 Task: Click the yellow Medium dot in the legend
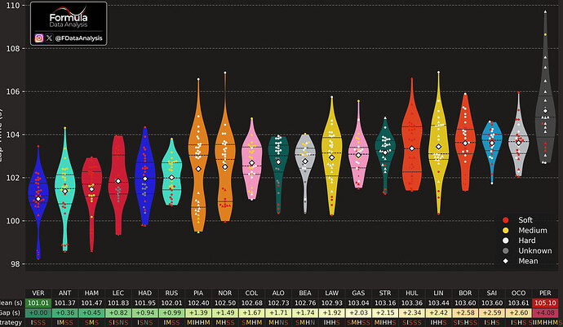click(x=506, y=231)
